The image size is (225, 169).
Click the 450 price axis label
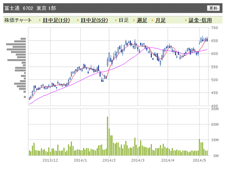pos(214,93)
